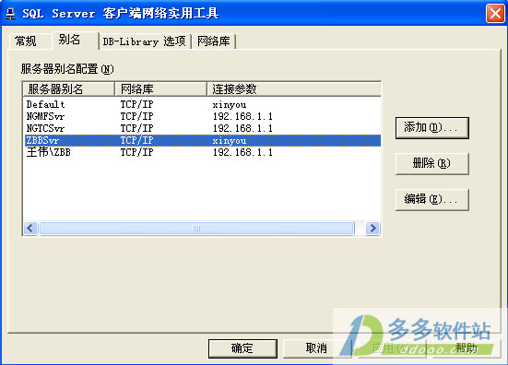Click the 网络库 column header
Screen dimensions: 508x365
click(x=160, y=89)
